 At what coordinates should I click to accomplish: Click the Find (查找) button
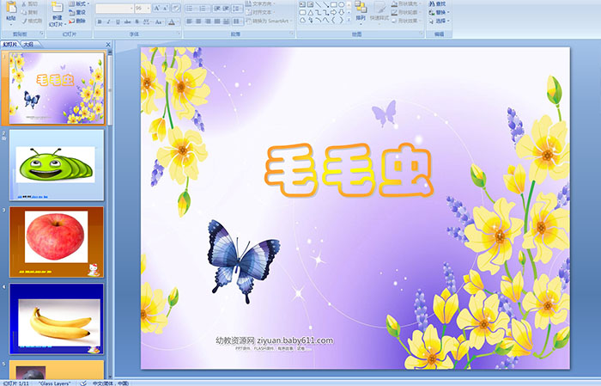point(438,3)
